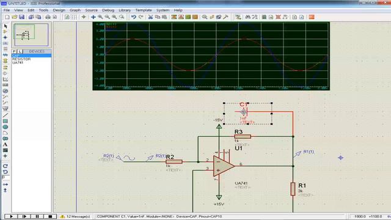Open the File menu

pos(7,10)
